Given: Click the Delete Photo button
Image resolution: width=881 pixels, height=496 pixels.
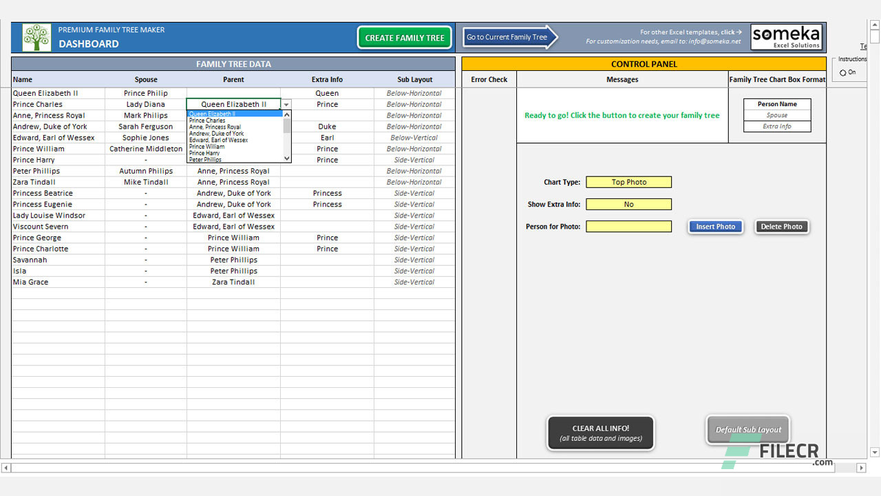Looking at the screenshot, I should point(782,227).
